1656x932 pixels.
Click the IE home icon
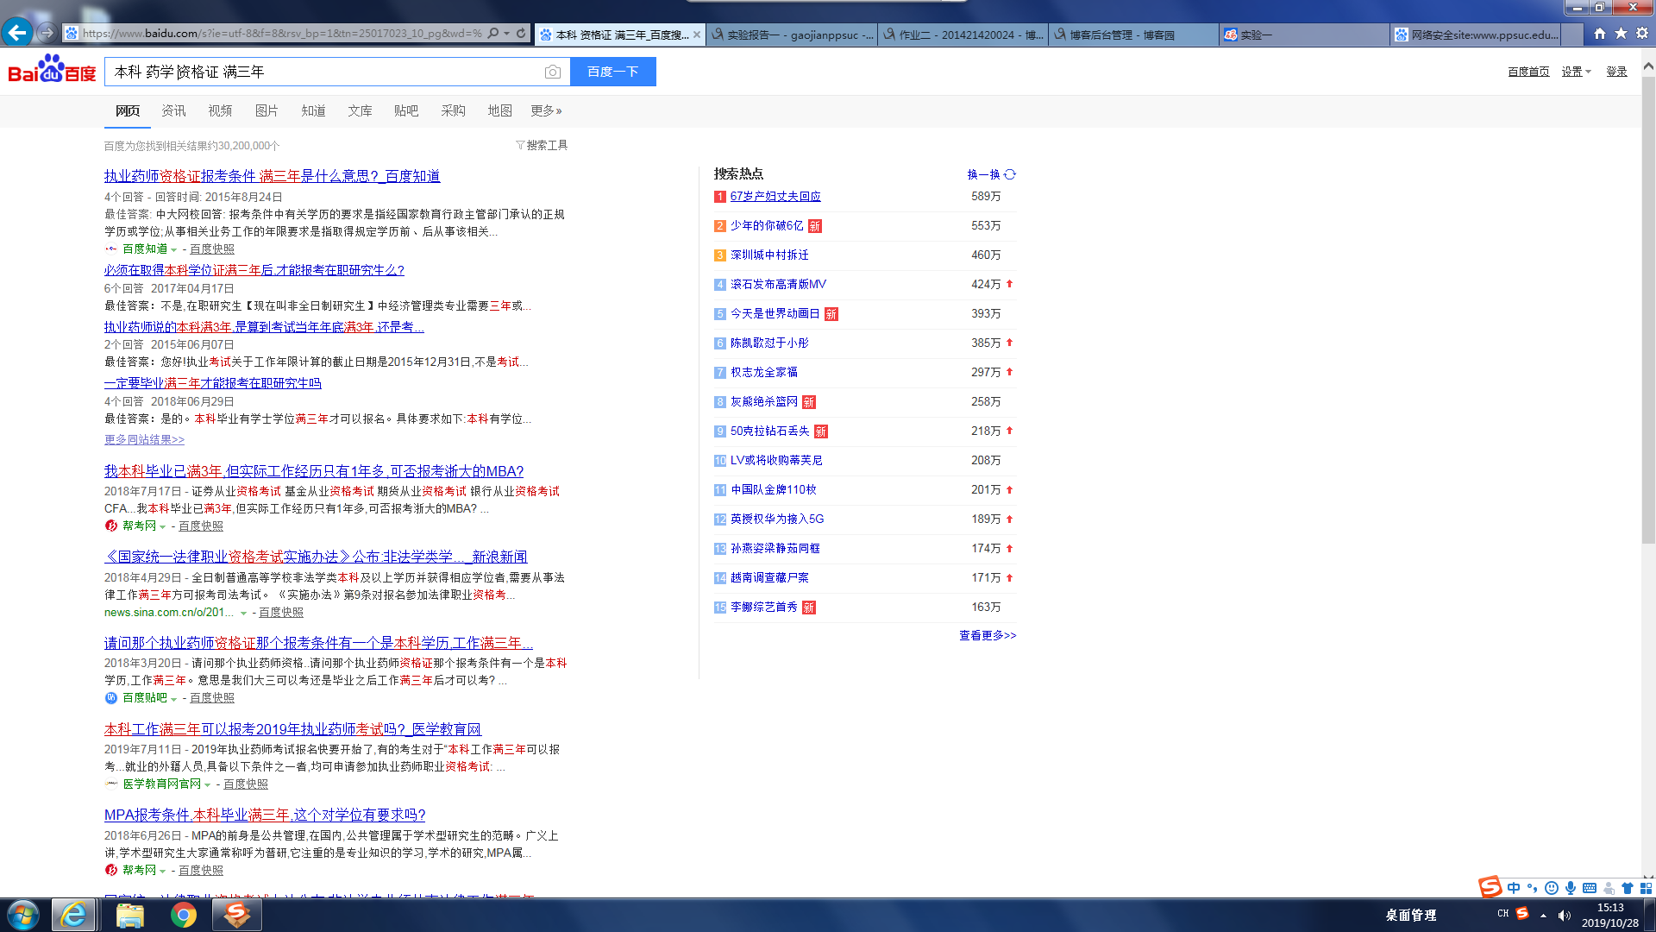coord(1600,34)
